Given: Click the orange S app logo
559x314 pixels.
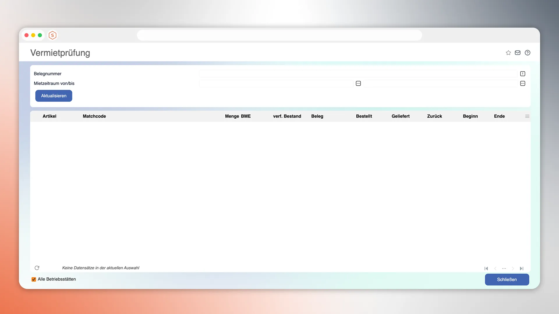Looking at the screenshot, I should pos(52,35).
